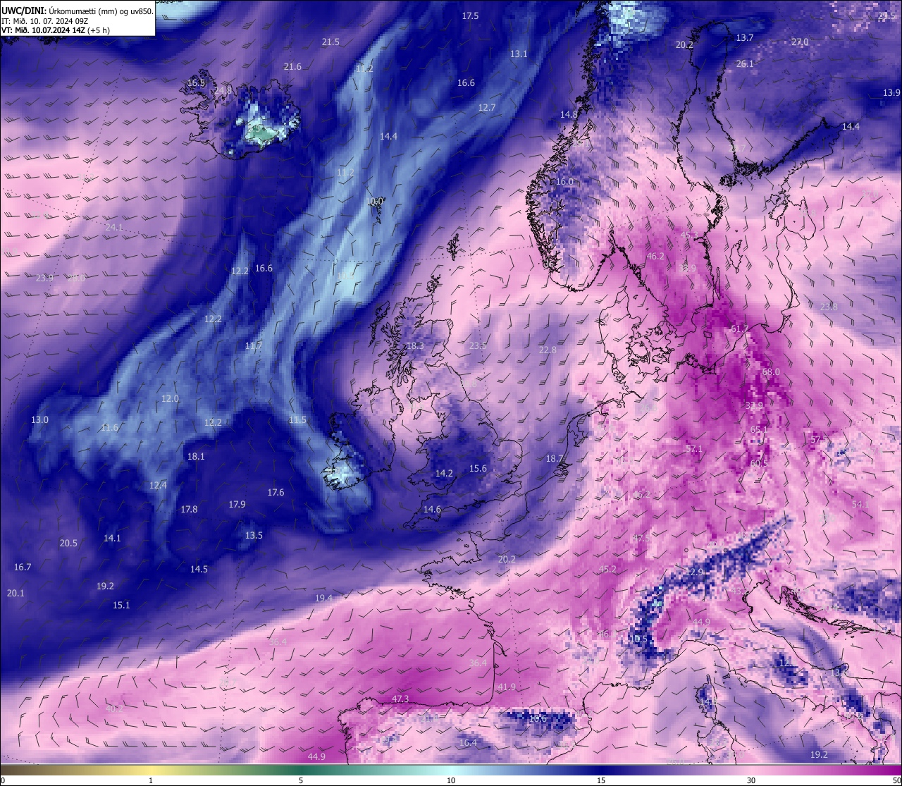Click the 14.2 value over Wales
The height and width of the screenshot is (786, 902).
tap(444, 473)
